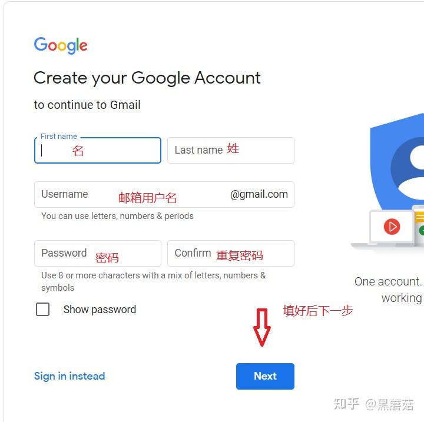Click the laptop screen illustration
This screenshot has height=422, width=424.
392,227
